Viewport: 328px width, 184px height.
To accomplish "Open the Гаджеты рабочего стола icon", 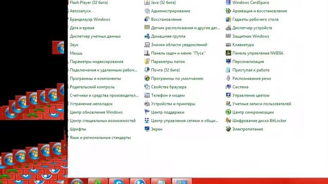I will click(228, 19).
